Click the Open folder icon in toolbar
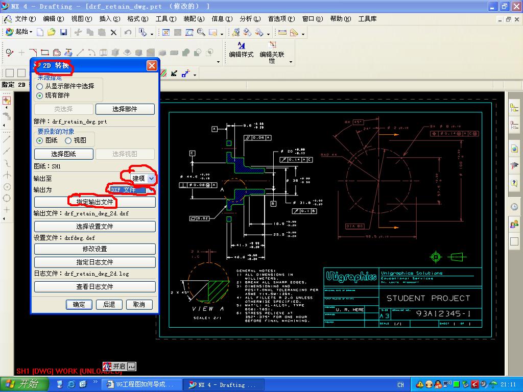Screen dimensions: 523x392 (52, 32)
